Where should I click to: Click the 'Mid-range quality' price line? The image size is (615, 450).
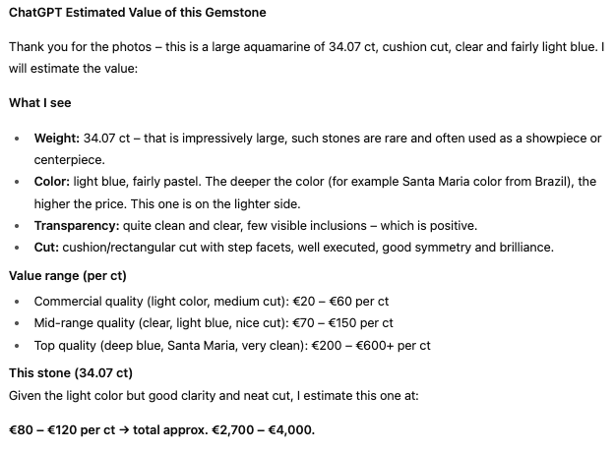(214, 322)
